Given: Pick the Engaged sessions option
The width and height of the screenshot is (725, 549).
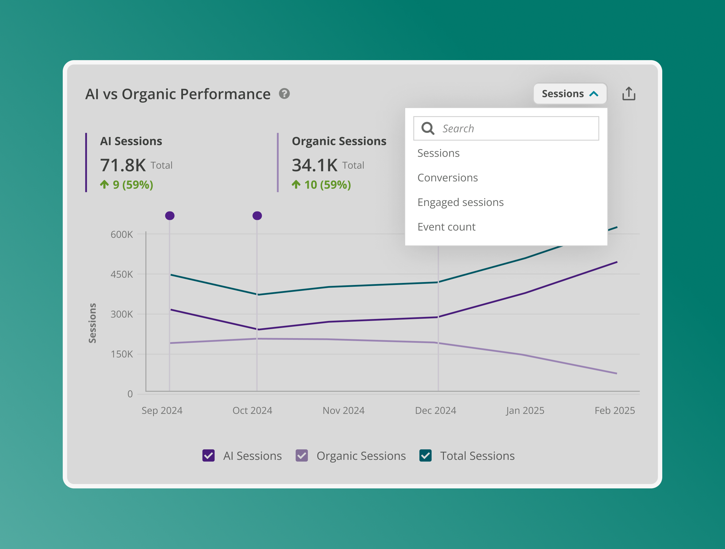Looking at the screenshot, I should 460,202.
